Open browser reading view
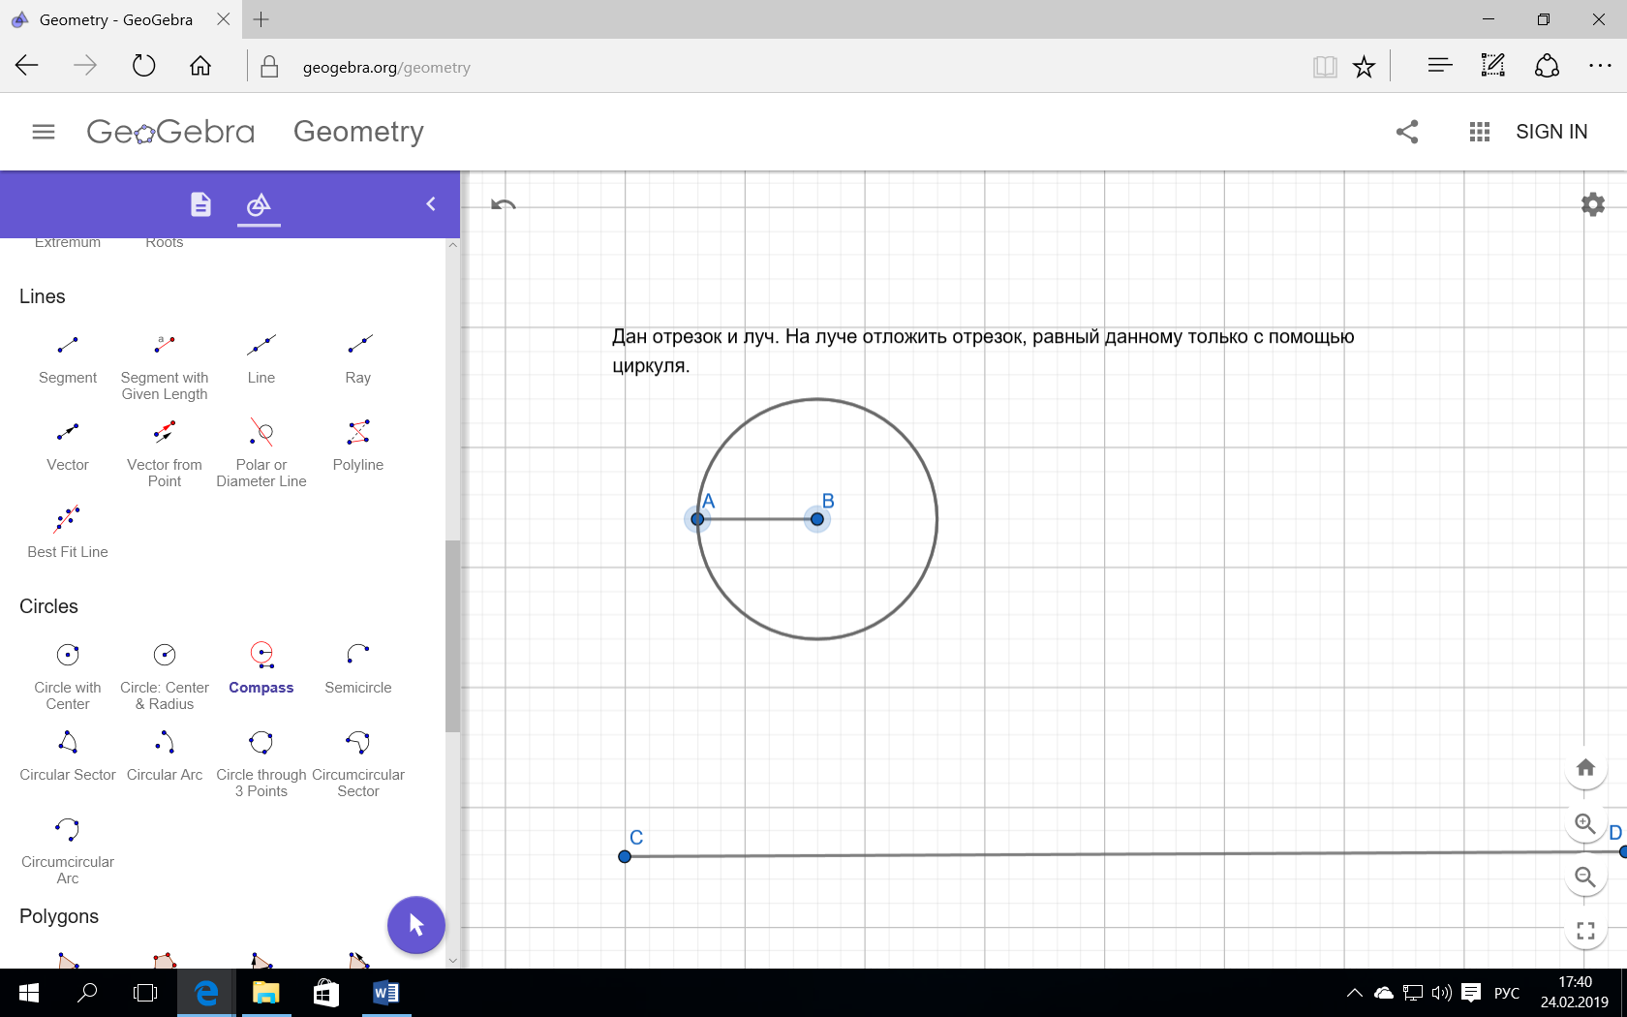This screenshot has height=1017, width=1627. (x=1325, y=67)
